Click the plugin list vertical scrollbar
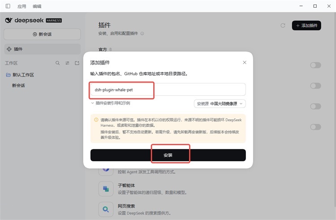Image resolution: width=336 pixels, height=220 pixels. pos(335,110)
